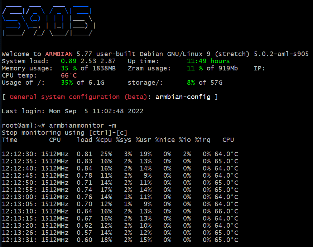Click the load column header
The height and width of the screenshot is (247, 313).
(85, 140)
